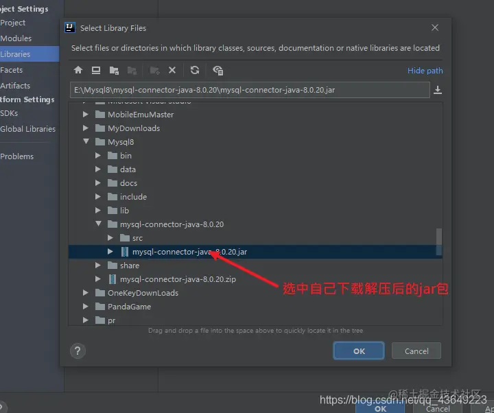Click the PandaGame folder icon
The width and height of the screenshot is (494, 413).
100,307
